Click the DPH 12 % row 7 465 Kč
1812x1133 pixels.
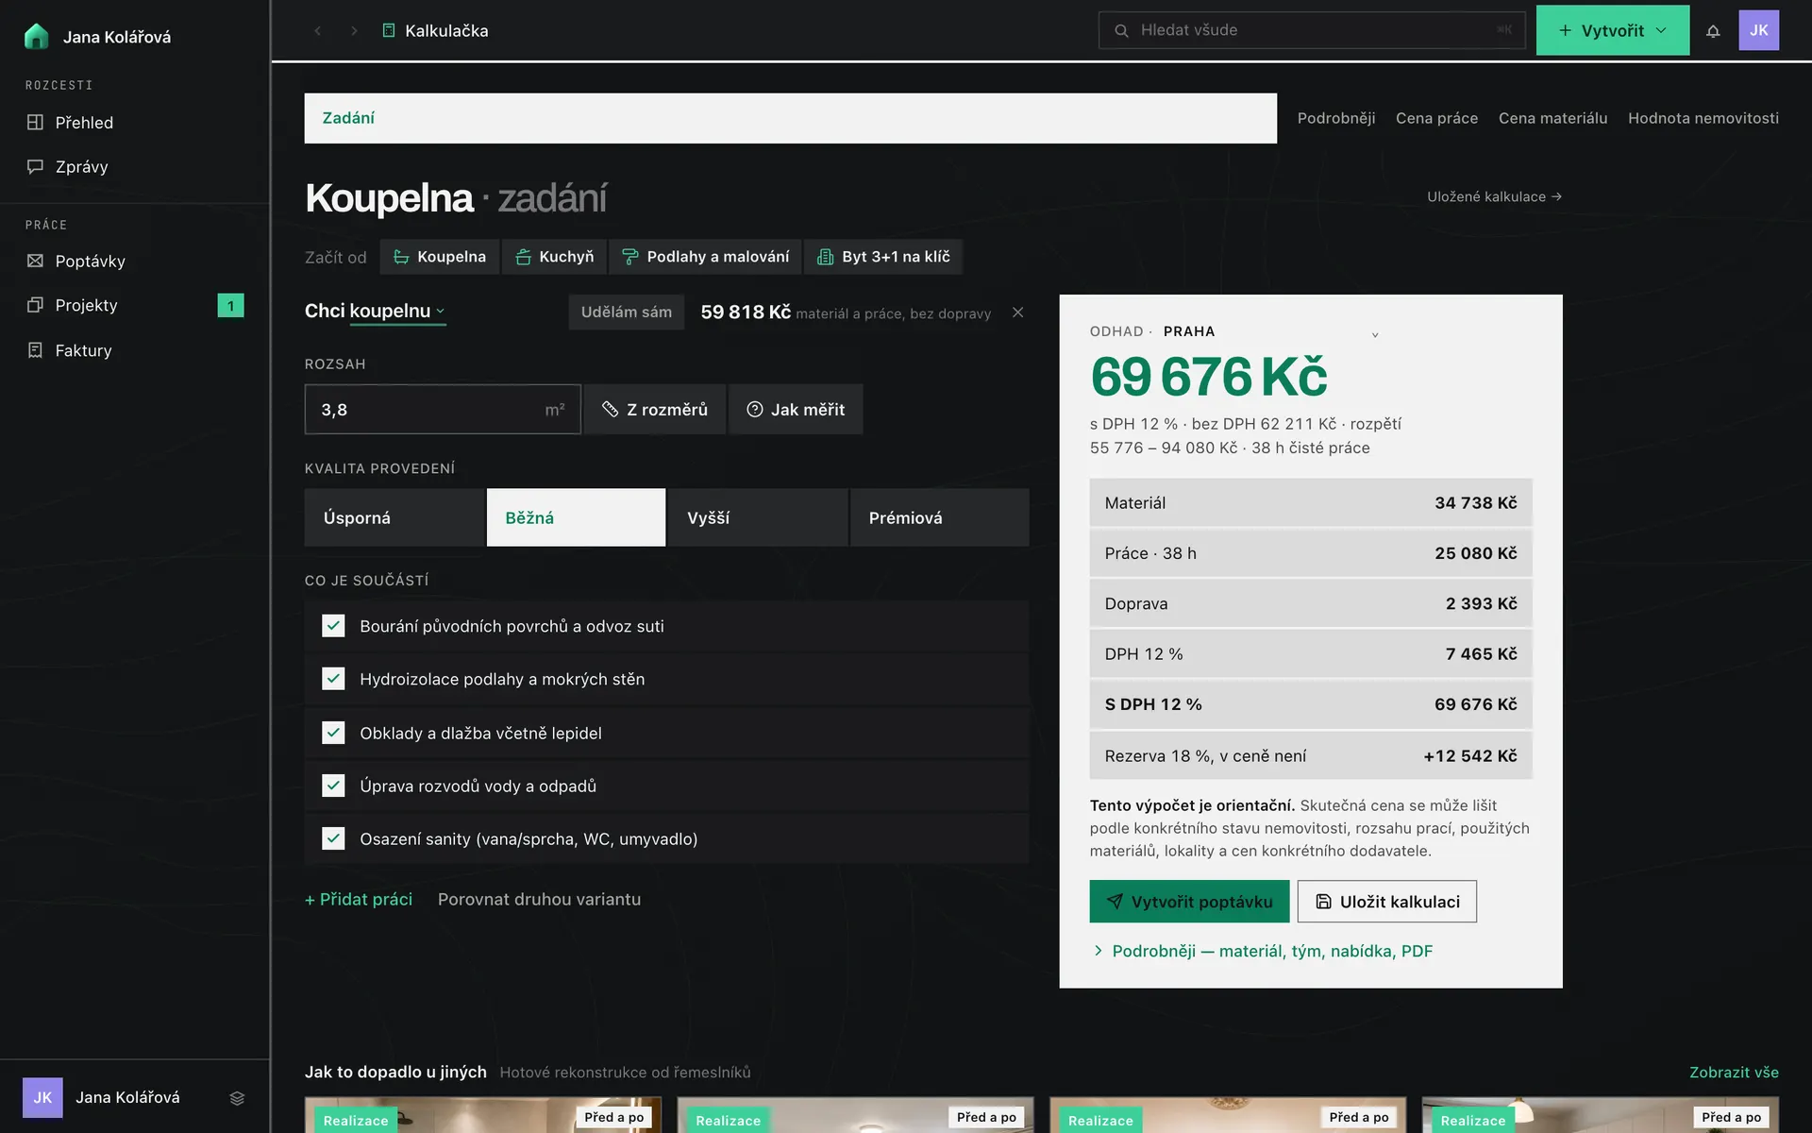point(1310,654)
